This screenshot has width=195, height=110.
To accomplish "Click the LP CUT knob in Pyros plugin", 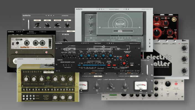I will tap(37, 24).
